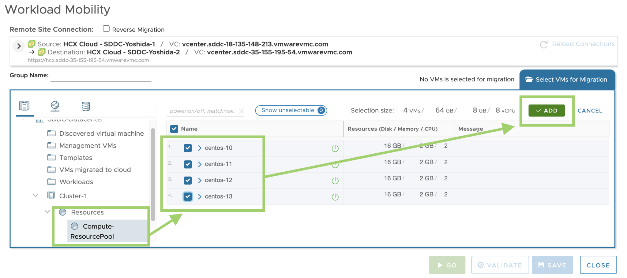Click the ADD button
The image size is (627, 278).
coord(547,111)
